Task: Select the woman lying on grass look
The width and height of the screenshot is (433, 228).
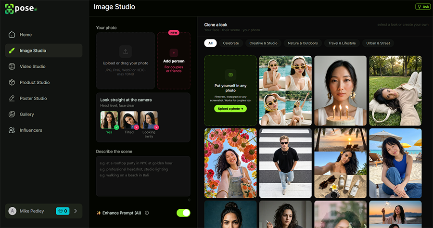Action: pos(395,90)
